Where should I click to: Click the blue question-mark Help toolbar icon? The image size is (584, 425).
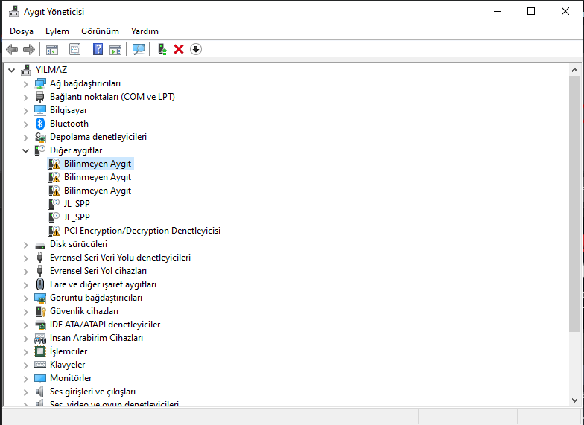pos(98,49)
